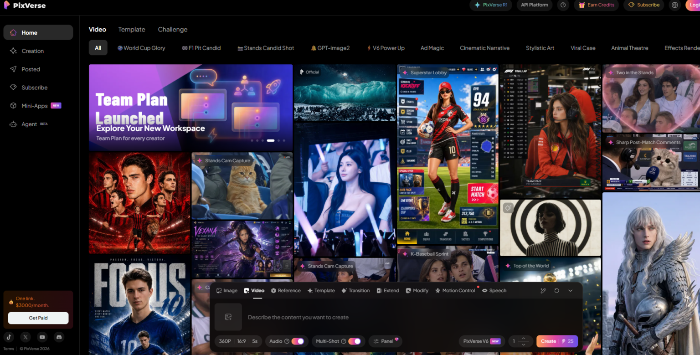
Task: Open the language globe icon
Action: [675, 5]
